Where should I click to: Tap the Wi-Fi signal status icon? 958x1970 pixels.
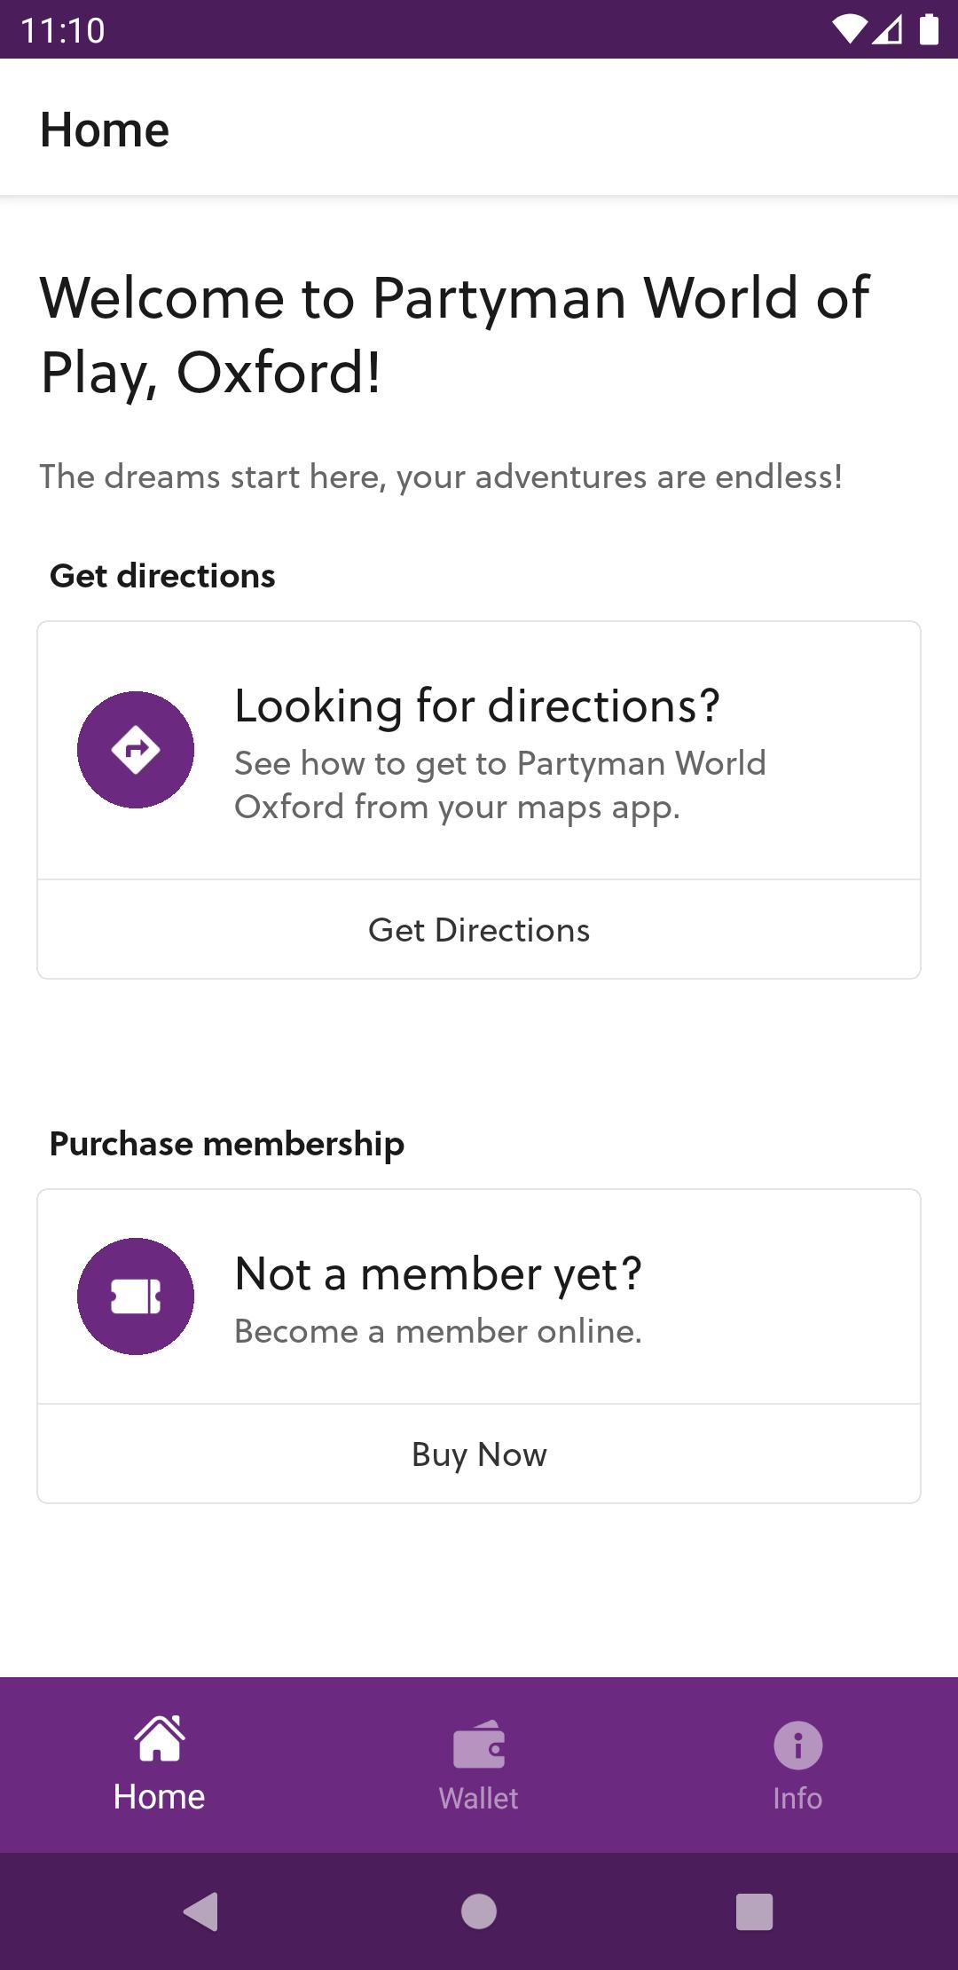(849, 30)
